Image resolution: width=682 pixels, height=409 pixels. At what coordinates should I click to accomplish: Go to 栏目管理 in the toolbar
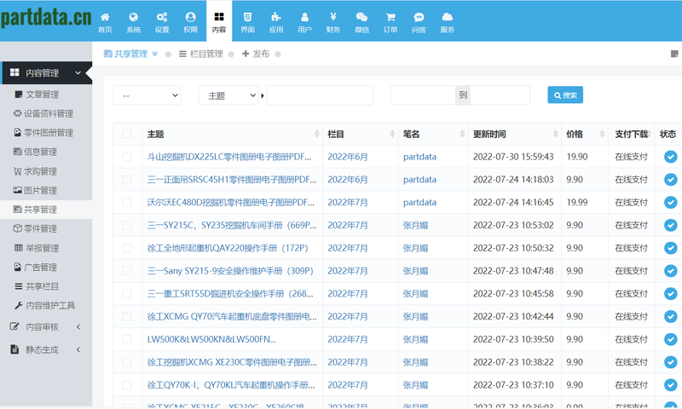tap(201, 54)
